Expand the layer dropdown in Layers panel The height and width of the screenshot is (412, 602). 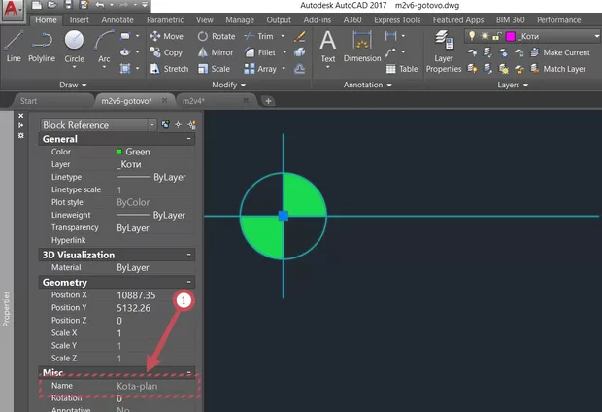coord(596,36)
